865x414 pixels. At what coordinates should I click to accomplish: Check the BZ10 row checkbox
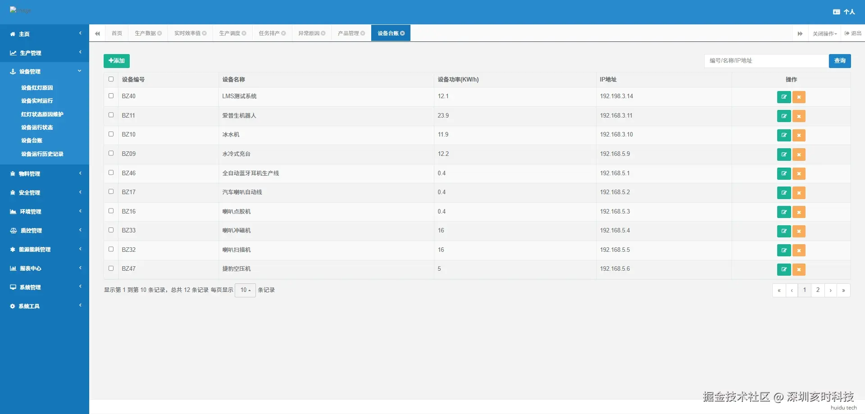[111, 134]
